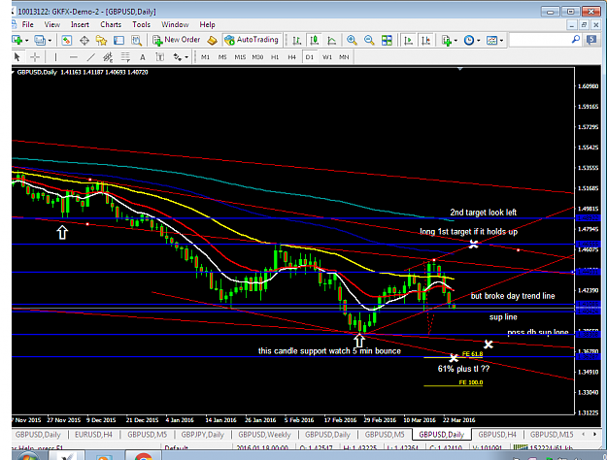Screen dimensions: 607x460
Task: Switch chart to M15 timeframe
Action: [240, 57]
